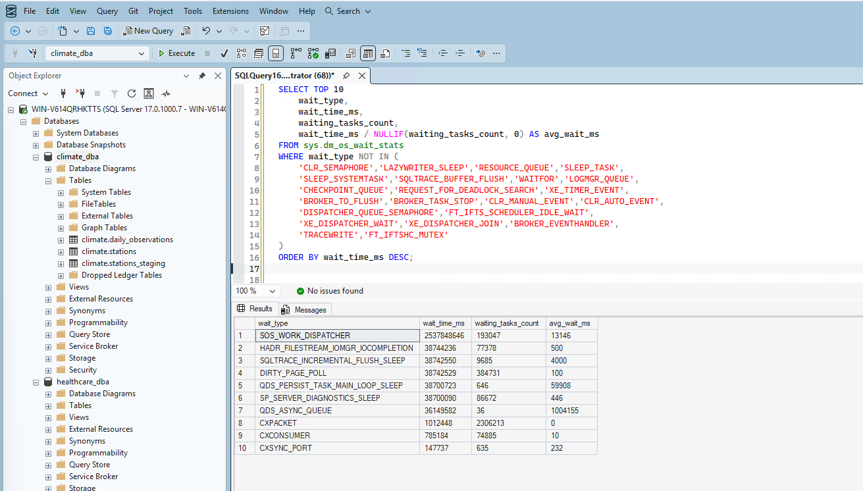The image size is (863, 491).
Task: Select result row number 5 header
Action: pos(244,386)
